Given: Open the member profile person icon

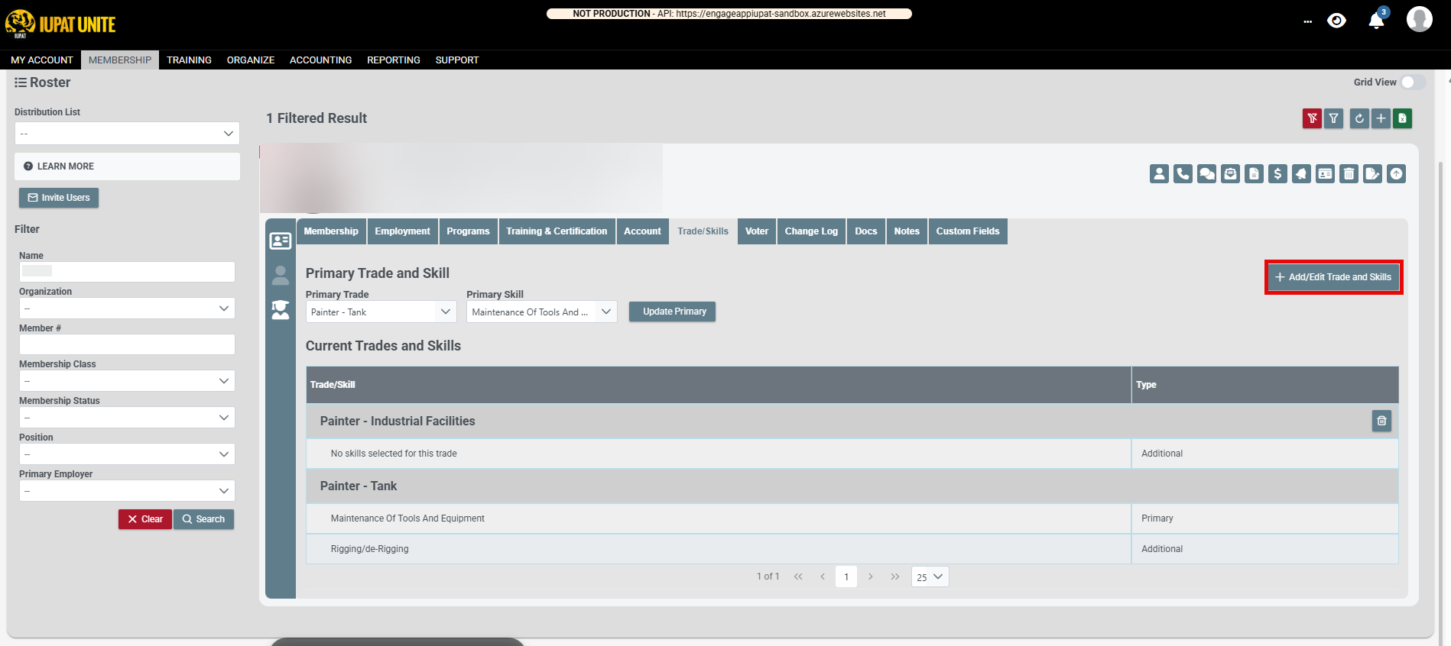Looking at the screenshot, I should pos(1159,174).
